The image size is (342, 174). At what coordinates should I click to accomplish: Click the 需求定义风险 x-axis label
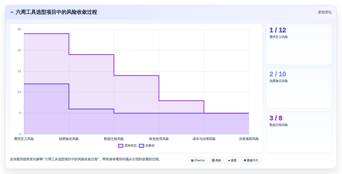pyautogui.click(x=24, y=139)
